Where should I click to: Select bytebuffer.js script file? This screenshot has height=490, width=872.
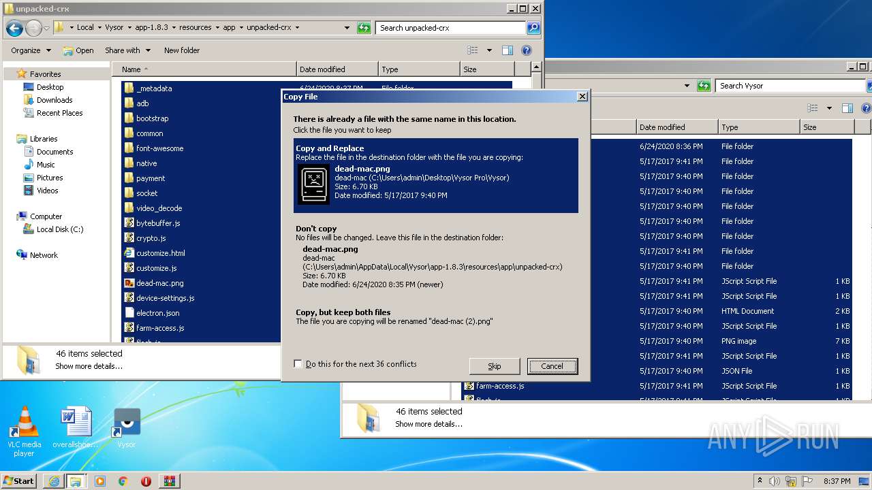point(158,223)
